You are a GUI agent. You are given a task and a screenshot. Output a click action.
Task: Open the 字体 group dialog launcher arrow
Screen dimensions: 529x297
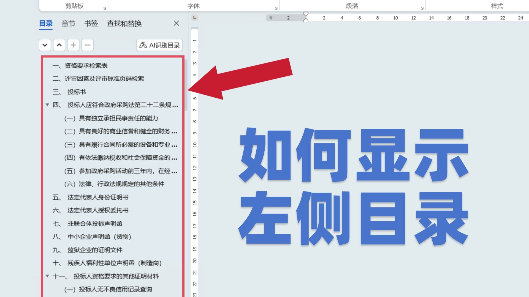tap(276, 9)
